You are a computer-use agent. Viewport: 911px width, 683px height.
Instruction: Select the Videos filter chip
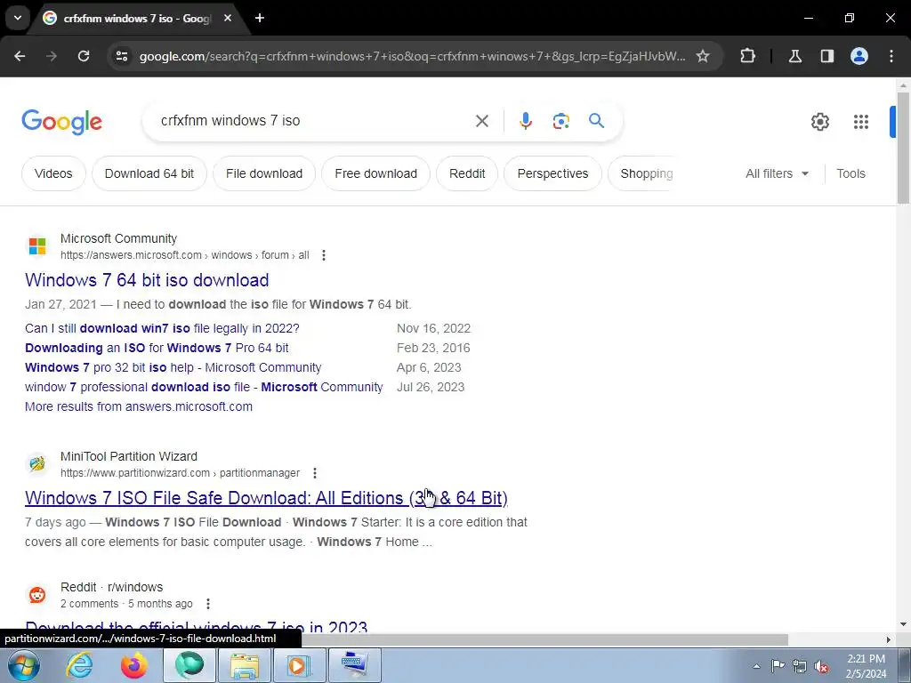[53, 173]
